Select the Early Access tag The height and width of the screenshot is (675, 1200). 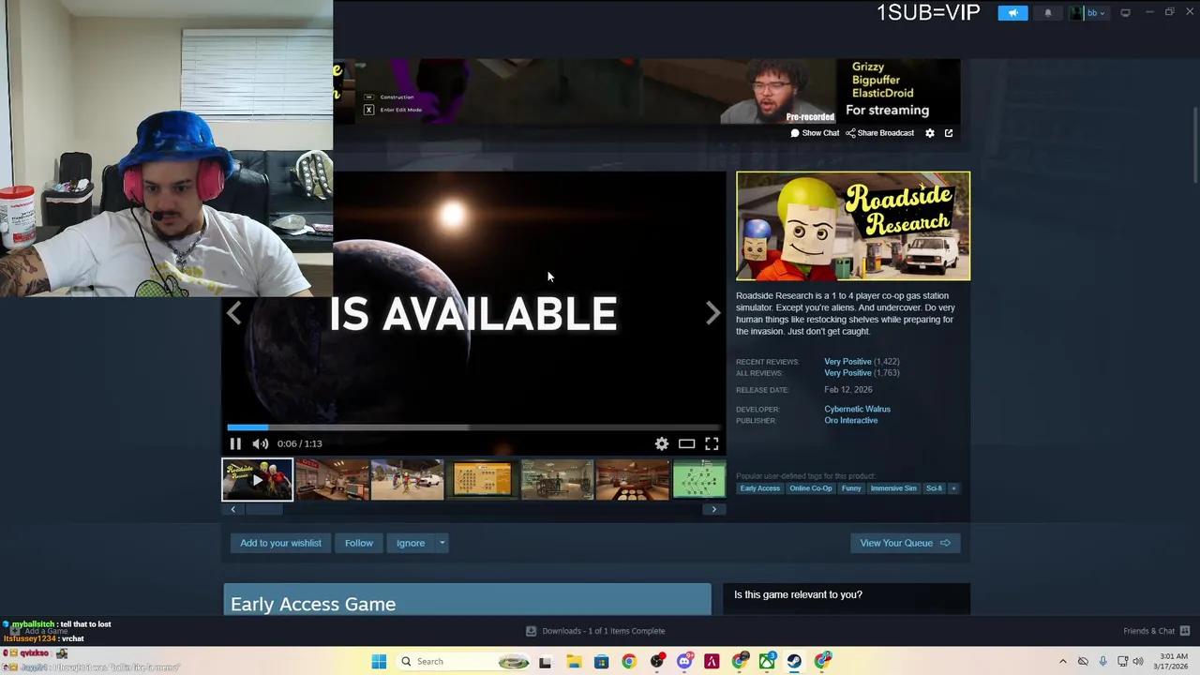click(759, 488)
